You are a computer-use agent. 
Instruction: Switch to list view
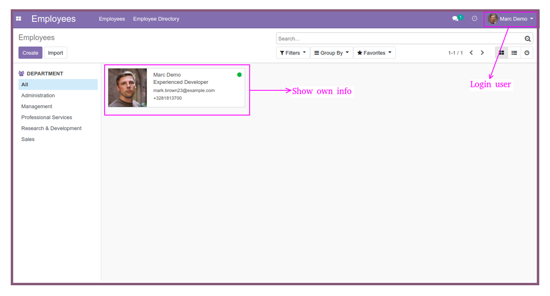click(x=514, y=53)
